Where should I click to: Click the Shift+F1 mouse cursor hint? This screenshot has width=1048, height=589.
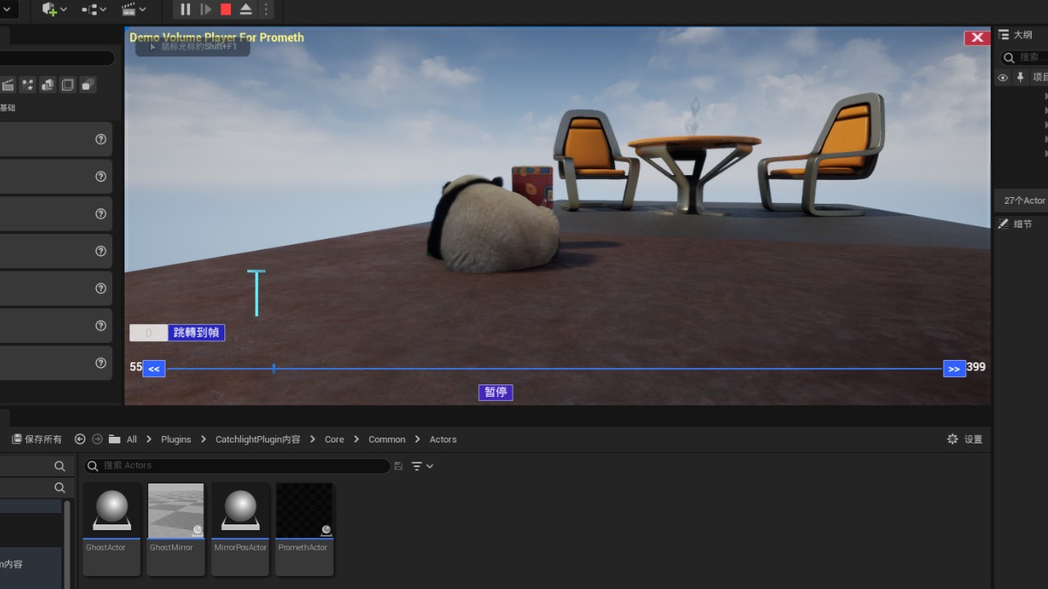192,47
